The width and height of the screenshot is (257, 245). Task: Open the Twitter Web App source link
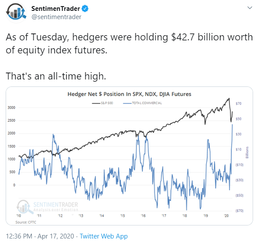(104, 236)
